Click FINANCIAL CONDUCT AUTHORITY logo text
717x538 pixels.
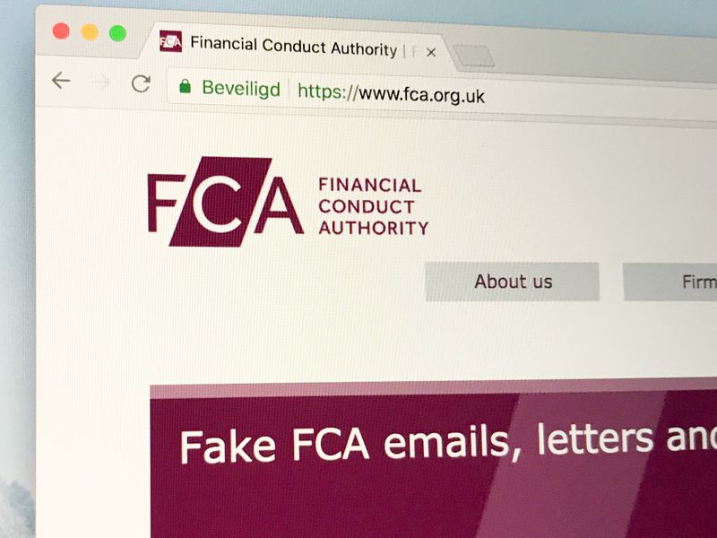coord(373,206)
